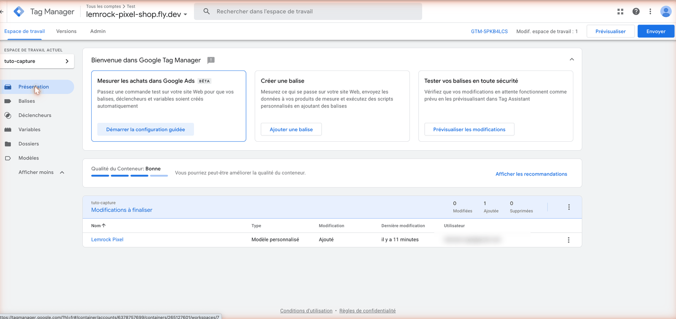Screen dimensions: 676x319
Task: Click the Tag Manager diamond logo
Action: tap(19, 11)
